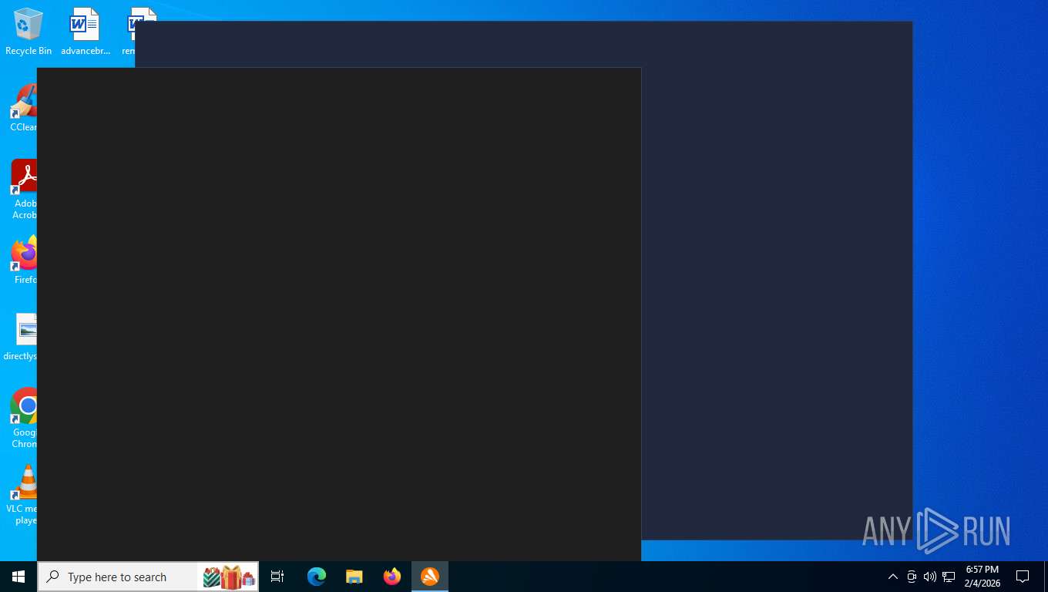Select the orange active app on taskbar
1048x592 pixels.
click(x=430, y=577)
